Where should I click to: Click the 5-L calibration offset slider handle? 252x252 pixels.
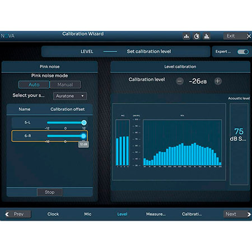click(x=84, y=123)
